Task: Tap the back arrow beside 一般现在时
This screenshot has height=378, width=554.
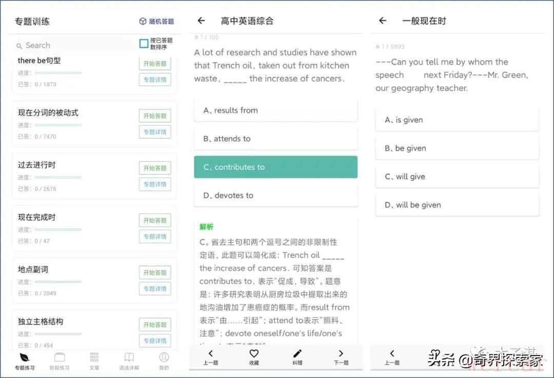Action: [383, 21]
